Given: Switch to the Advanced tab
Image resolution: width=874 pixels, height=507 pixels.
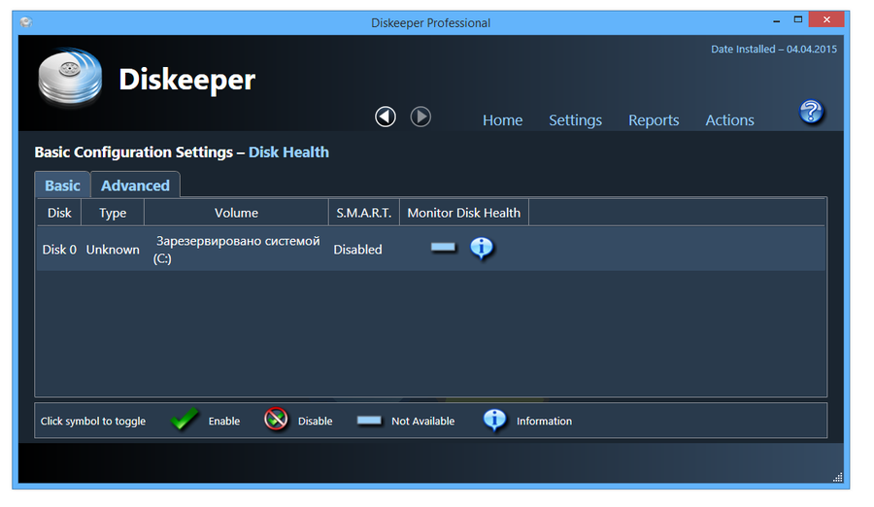Looking at the screenshot, I should (135, 186).
